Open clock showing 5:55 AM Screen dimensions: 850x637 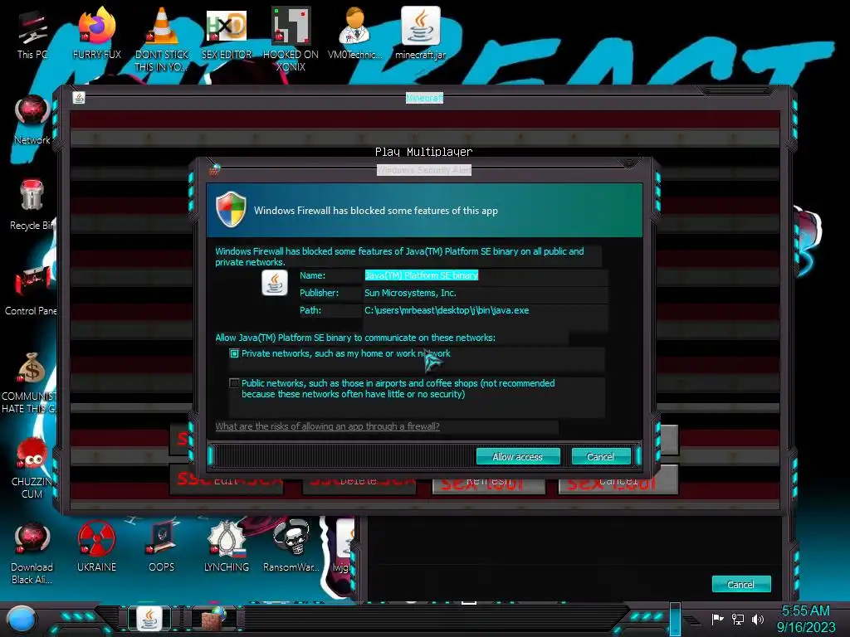coord(805,619)
